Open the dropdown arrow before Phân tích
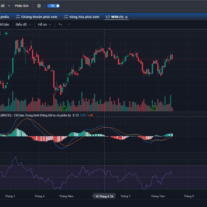This screenshot has width=207, height=207. click(9, 6)
